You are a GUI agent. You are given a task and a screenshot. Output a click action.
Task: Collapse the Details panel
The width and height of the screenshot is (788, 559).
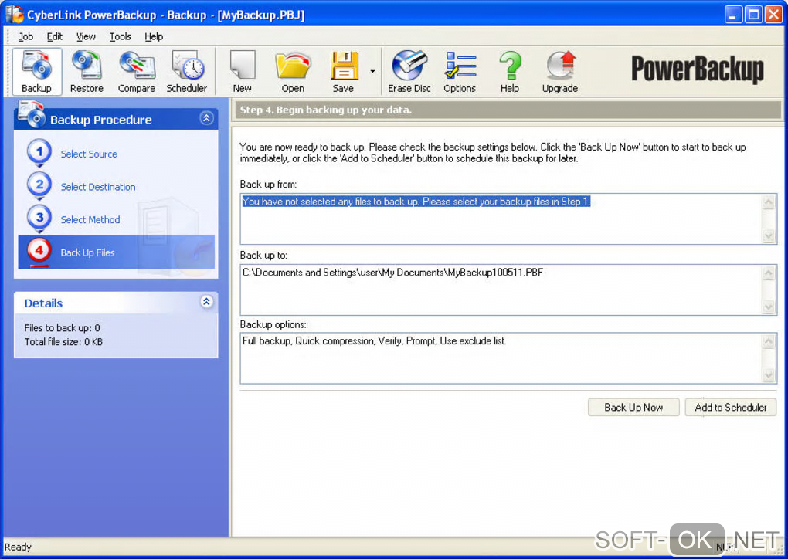tap(206, 301)
